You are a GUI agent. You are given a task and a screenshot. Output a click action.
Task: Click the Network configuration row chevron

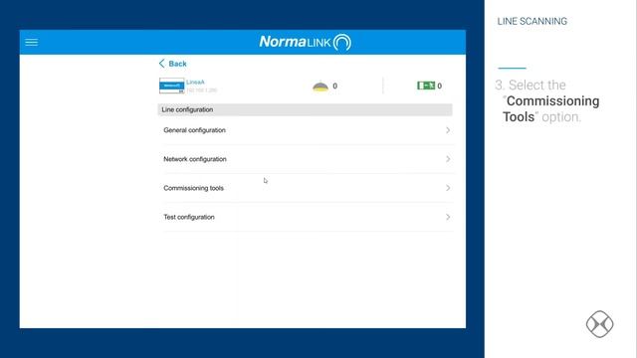pos(448,159)
